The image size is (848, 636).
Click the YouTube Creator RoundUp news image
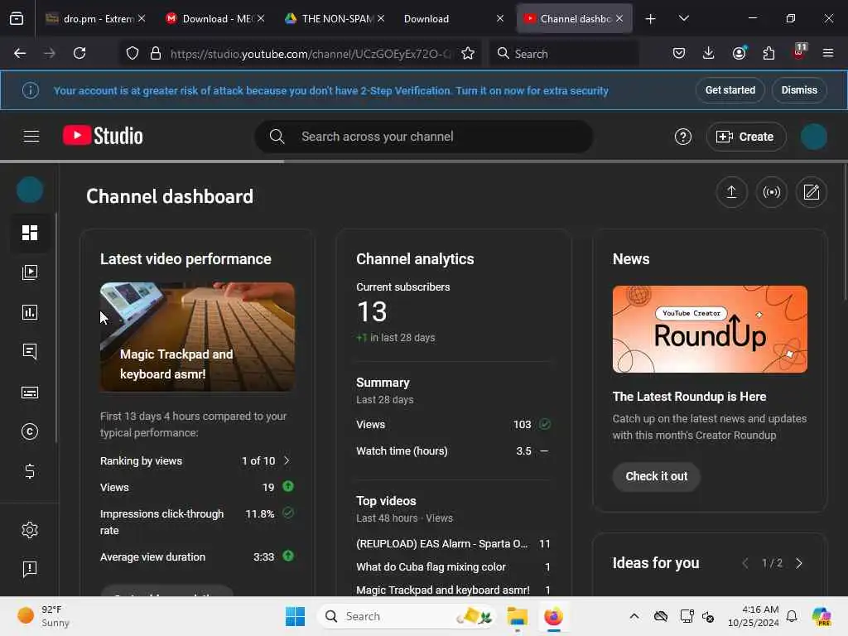pos(710,329)
